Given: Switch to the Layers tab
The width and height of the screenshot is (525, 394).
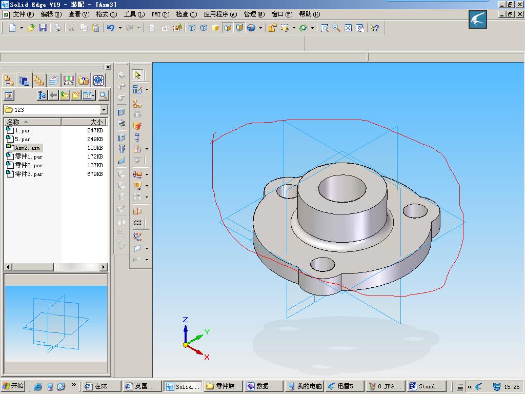Looking at the screenshot, I should [53, 81].
